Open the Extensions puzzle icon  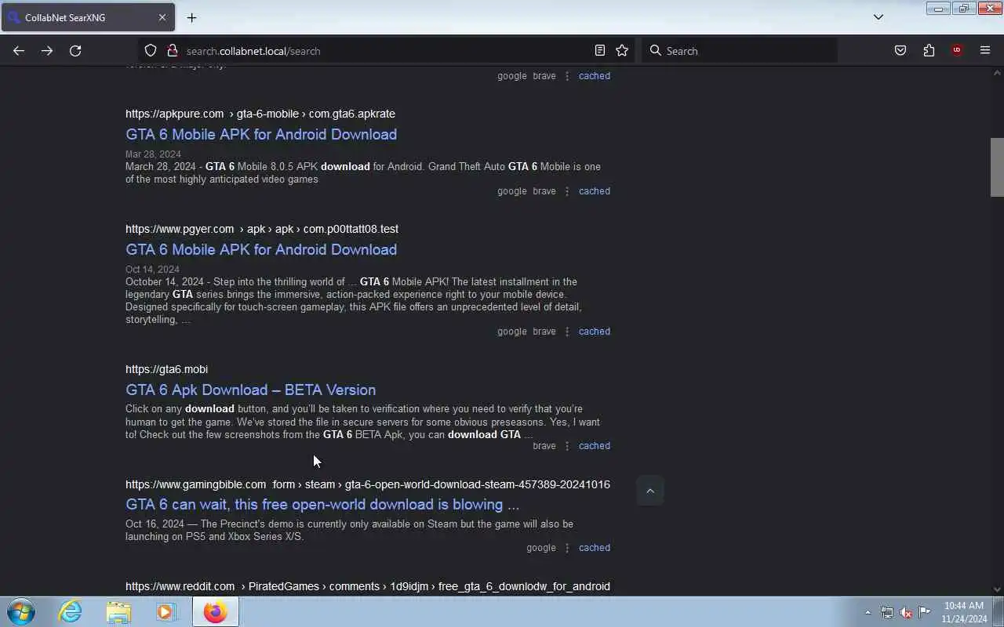point(929,50)
